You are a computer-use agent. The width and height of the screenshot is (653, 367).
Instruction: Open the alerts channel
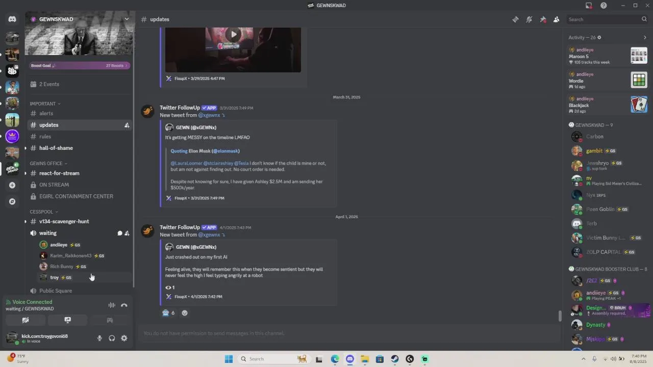click(x=80, y=113)
